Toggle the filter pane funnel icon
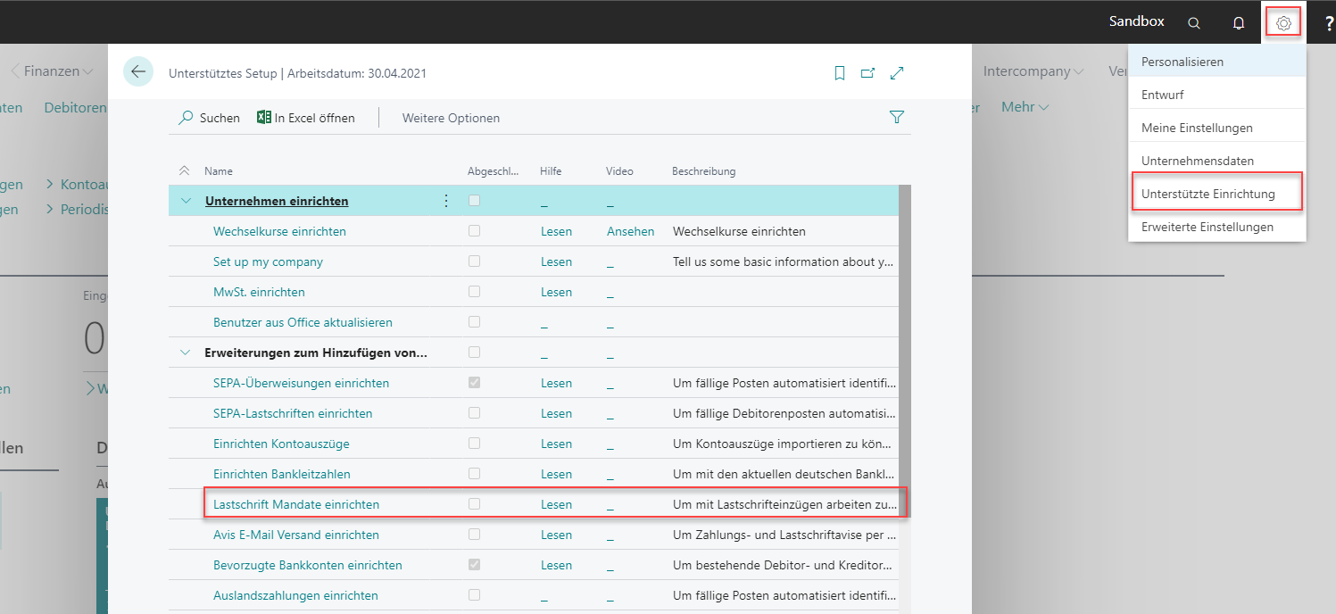The height and width of the screenshot is (614, 1336). coord(897,117)
